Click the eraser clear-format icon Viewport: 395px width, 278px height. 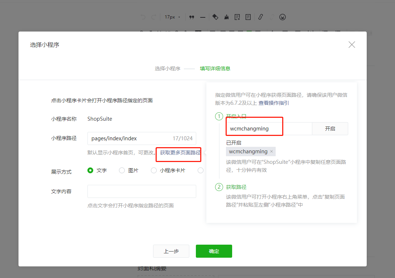click(215, 17)
